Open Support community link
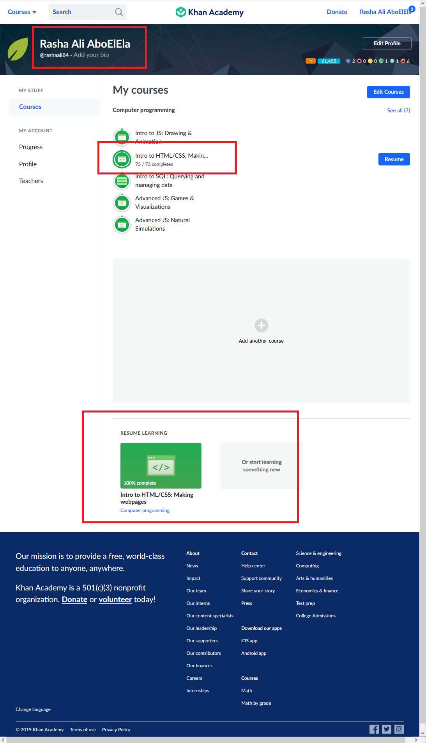The image size is (426, 743). coord(262,578)
